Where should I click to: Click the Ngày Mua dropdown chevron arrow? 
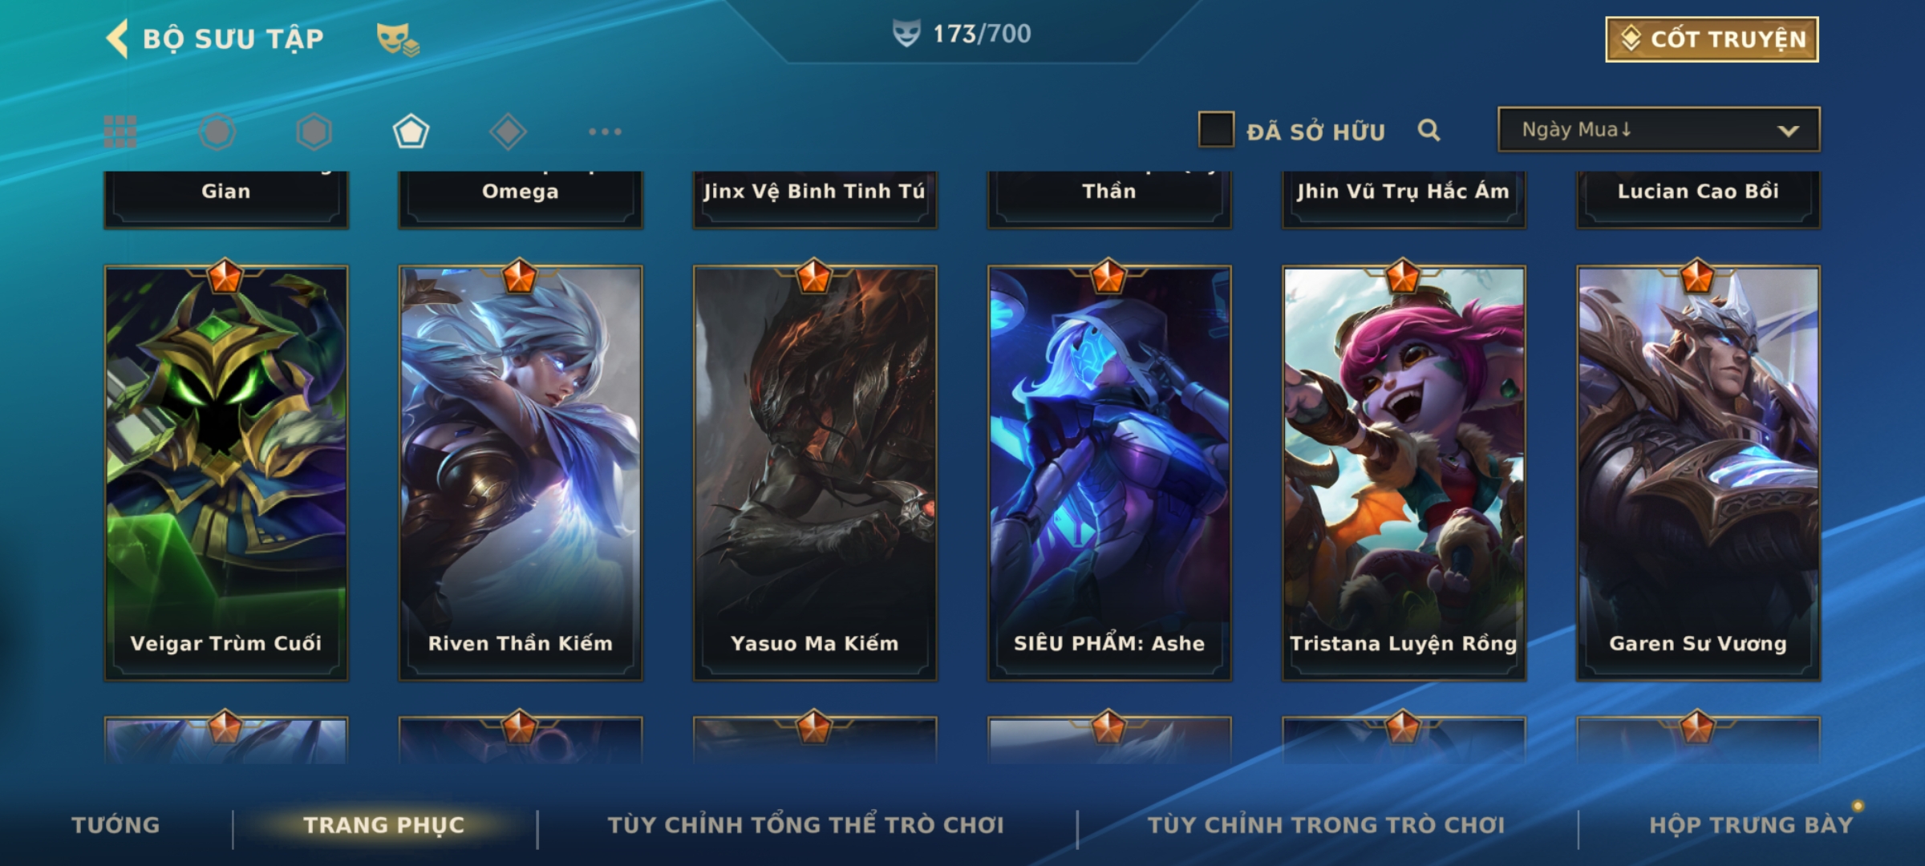pyautogui.click(x=1788, y=131)
